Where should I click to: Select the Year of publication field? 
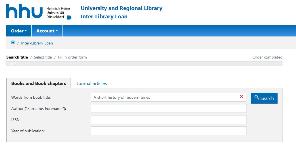168,131
